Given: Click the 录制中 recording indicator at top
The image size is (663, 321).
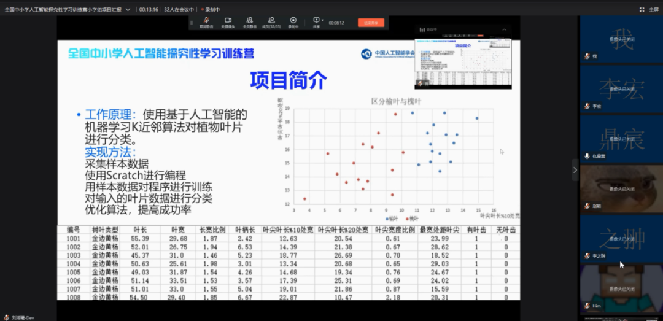Looking at the screenshot, I should coord(212,9).
